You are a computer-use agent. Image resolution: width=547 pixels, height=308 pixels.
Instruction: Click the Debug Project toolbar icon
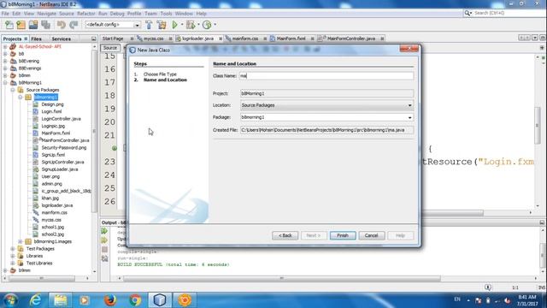coord(191,25)
